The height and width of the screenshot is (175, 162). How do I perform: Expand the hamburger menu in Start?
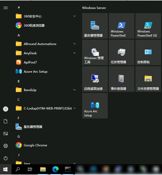pos(6,8)
